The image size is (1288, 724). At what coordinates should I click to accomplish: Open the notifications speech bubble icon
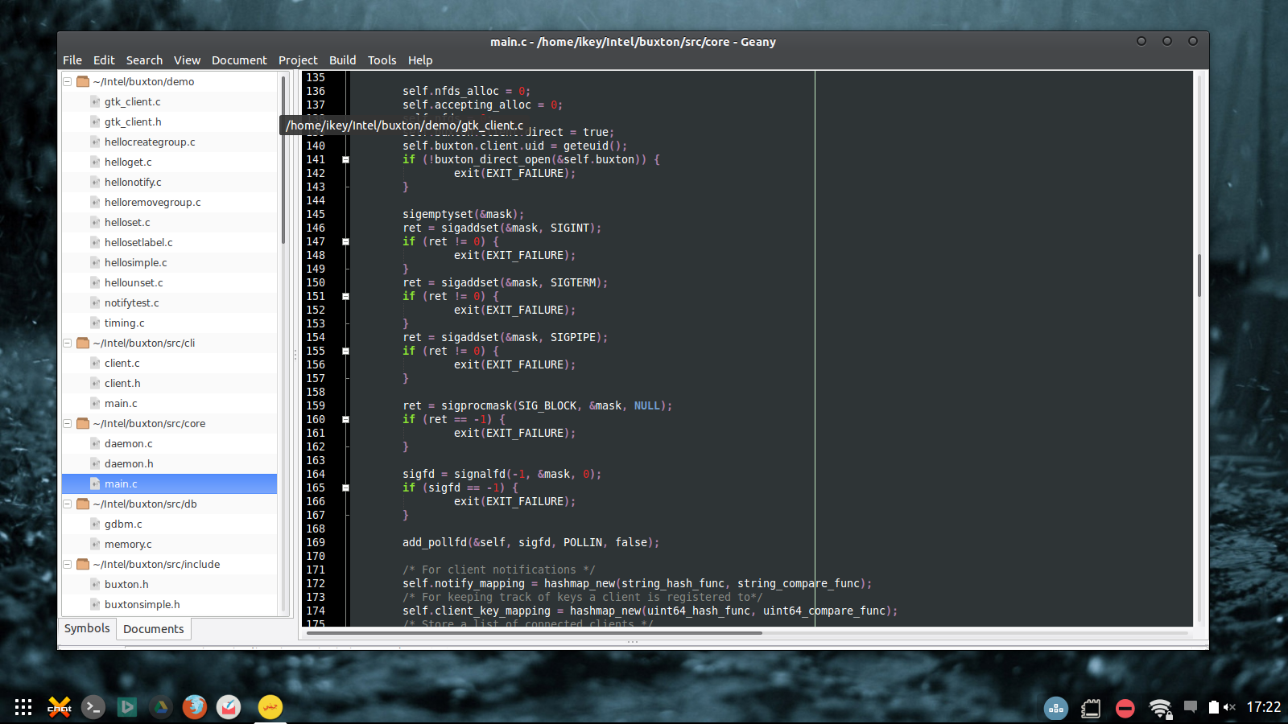click(x=1191, y=707)
